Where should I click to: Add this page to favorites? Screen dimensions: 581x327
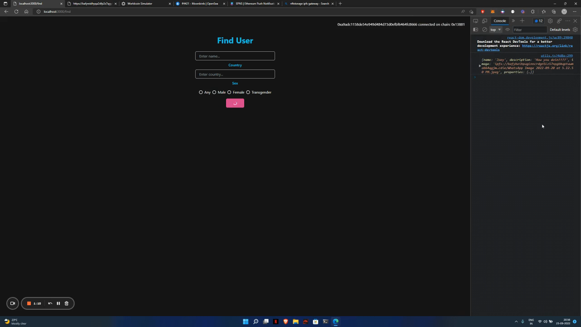pos(471,11)
